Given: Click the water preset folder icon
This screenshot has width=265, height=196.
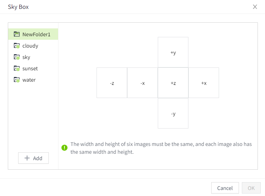Looking at the screenshot, I should (x=17, y=80).
